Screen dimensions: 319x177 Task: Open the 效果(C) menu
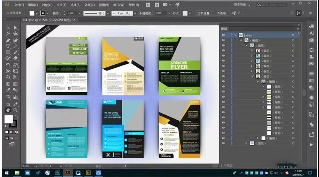coord(90,5)
